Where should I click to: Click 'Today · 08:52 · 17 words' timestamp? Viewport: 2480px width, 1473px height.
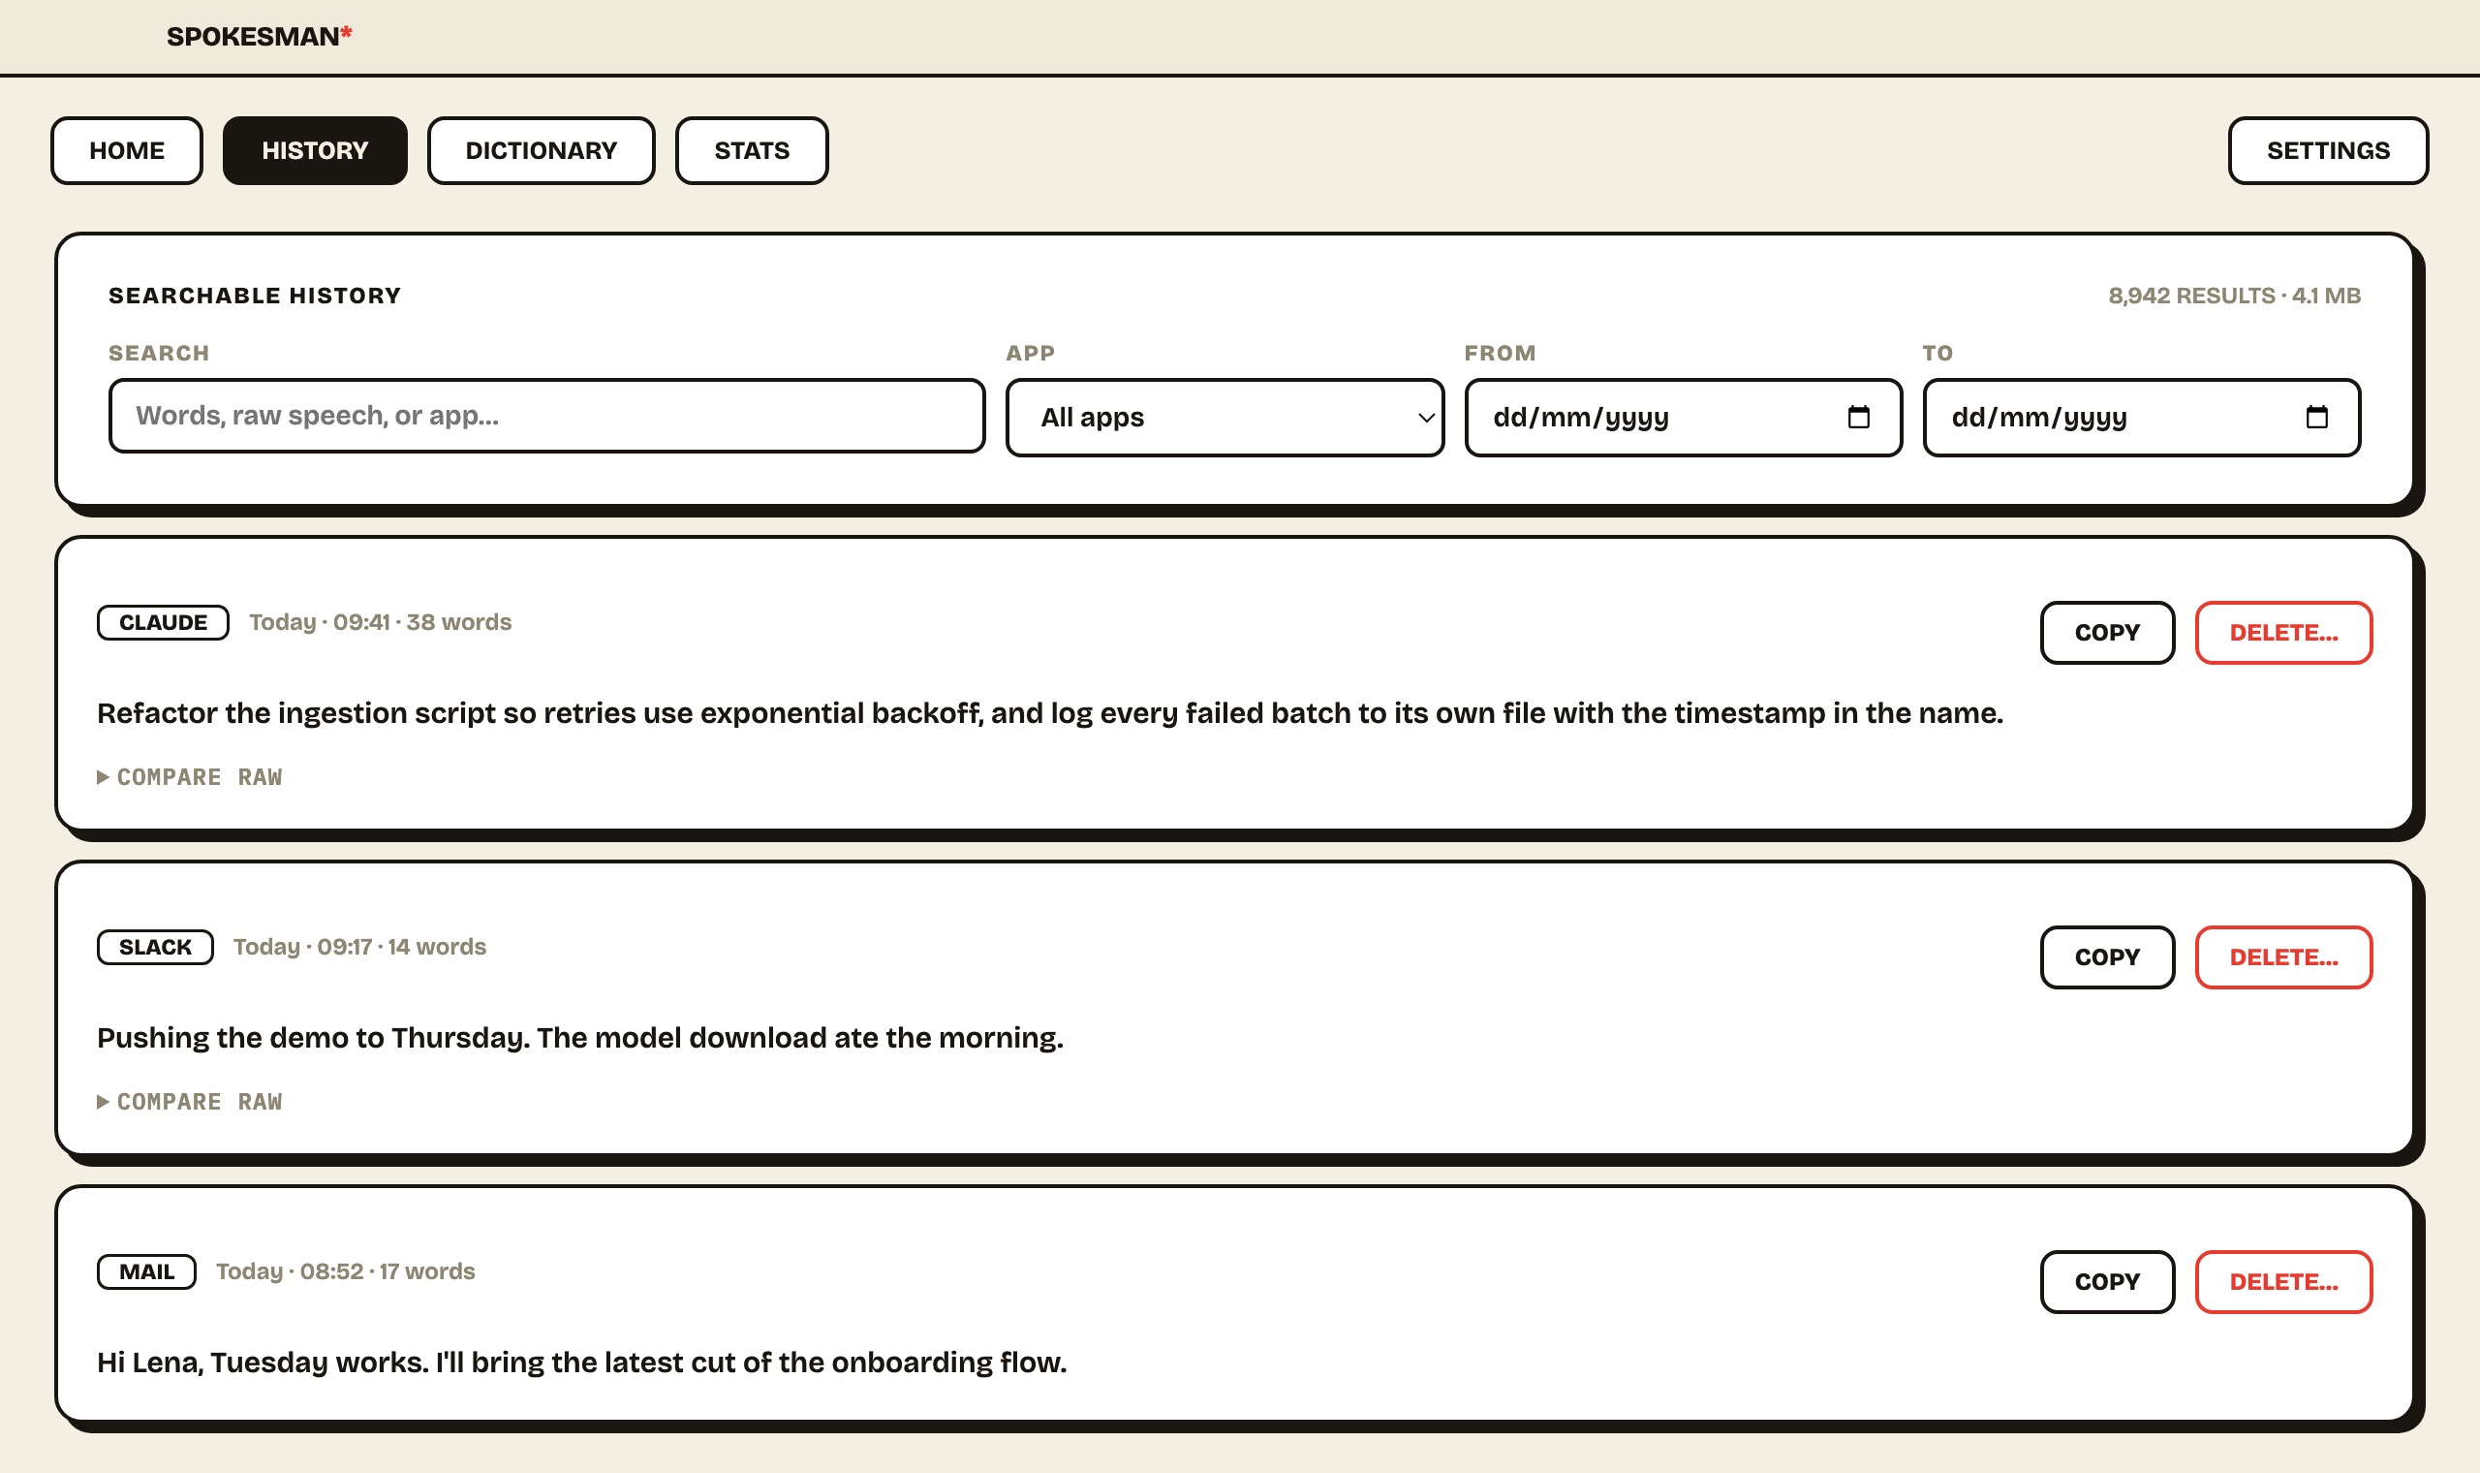(345, 1271)
